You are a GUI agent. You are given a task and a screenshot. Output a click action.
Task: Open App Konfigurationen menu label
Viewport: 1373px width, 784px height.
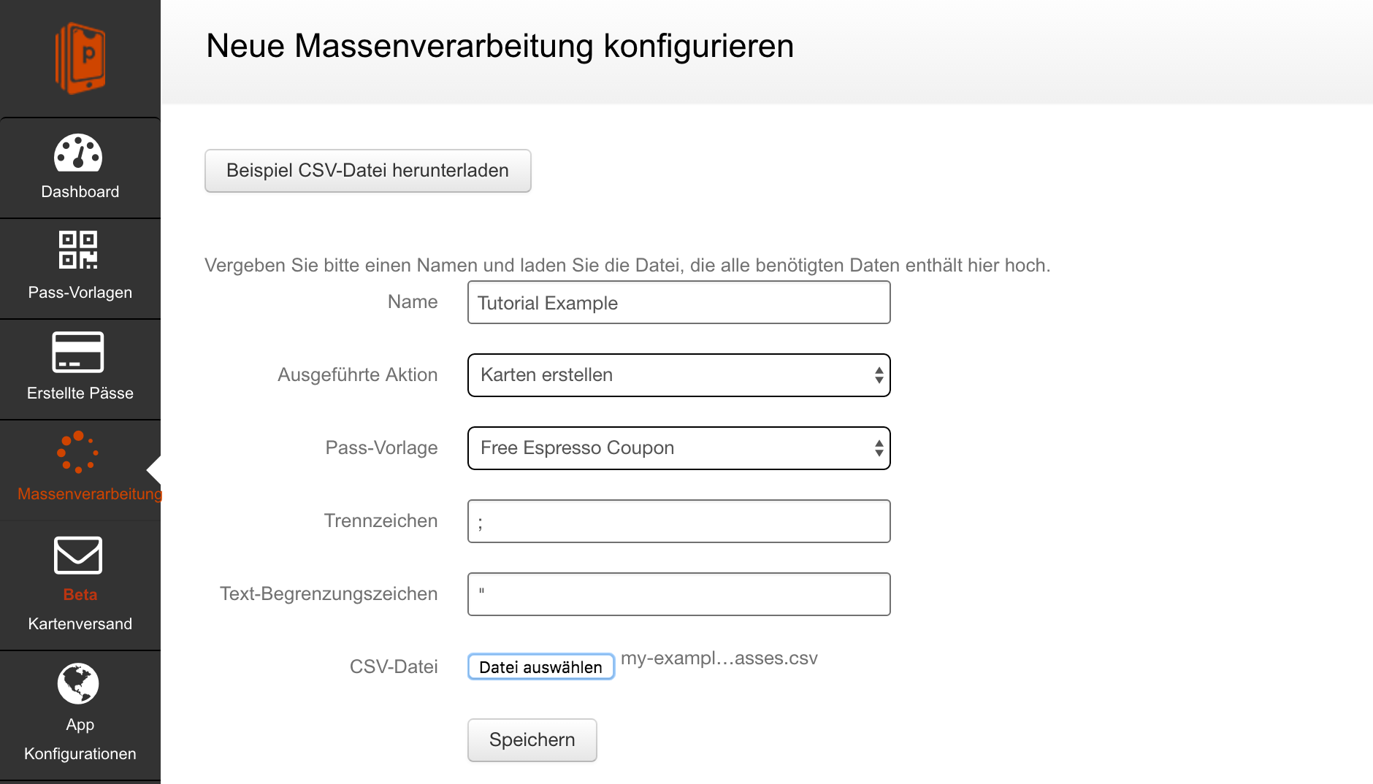pos(80,739)
